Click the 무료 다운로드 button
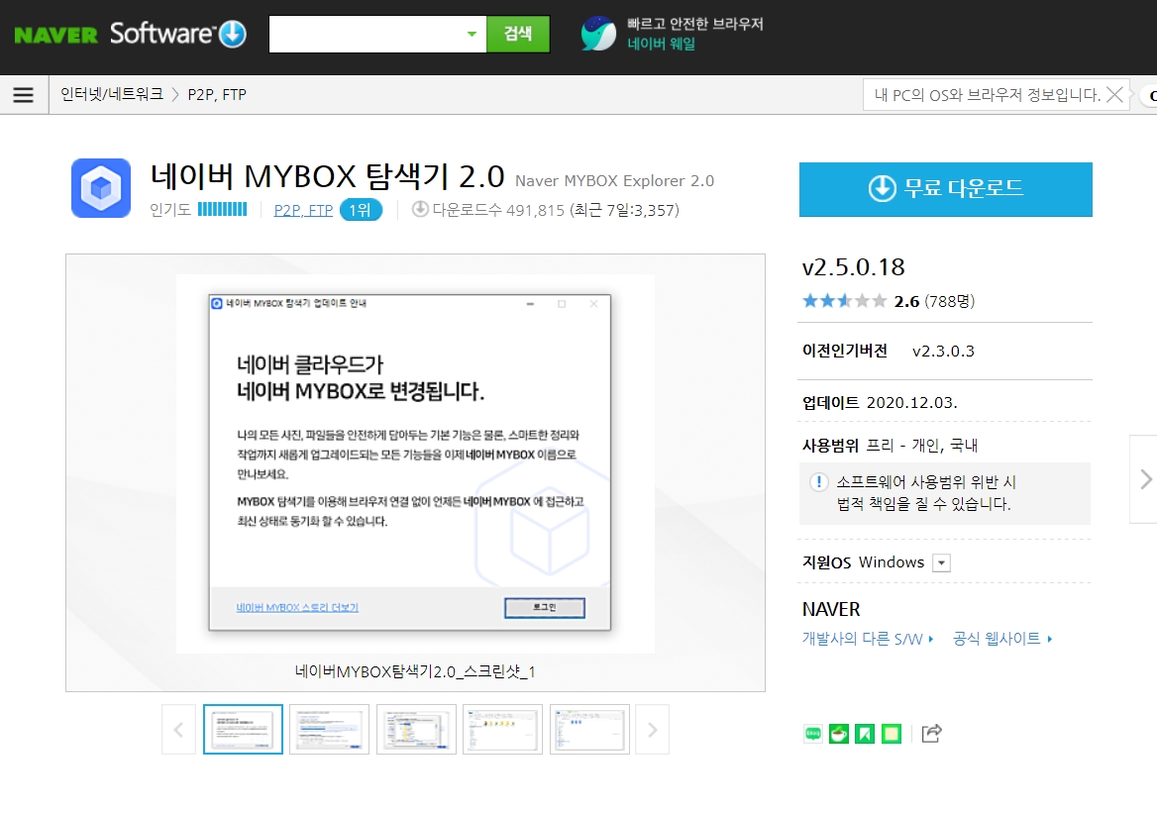Image resolution: width=1157 pixels, height=814 pixels. coord(945,189)
